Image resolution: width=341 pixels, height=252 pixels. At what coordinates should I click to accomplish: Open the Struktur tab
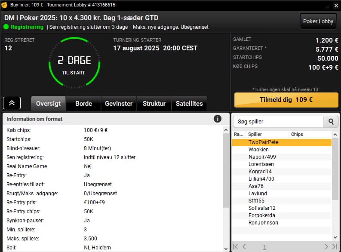[154, 104]
